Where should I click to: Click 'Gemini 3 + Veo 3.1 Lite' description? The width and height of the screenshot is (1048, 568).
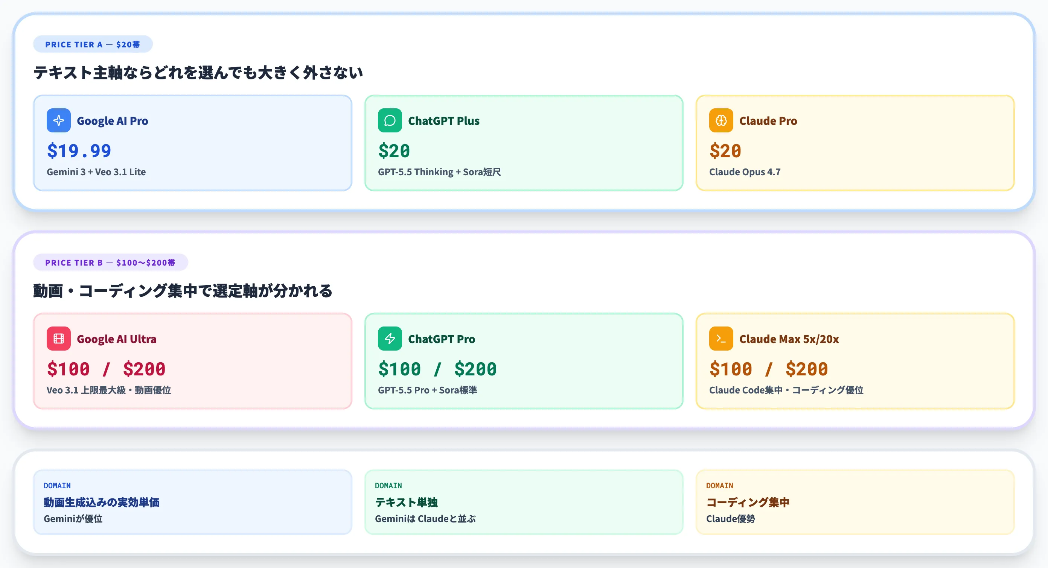coord(96,172)
